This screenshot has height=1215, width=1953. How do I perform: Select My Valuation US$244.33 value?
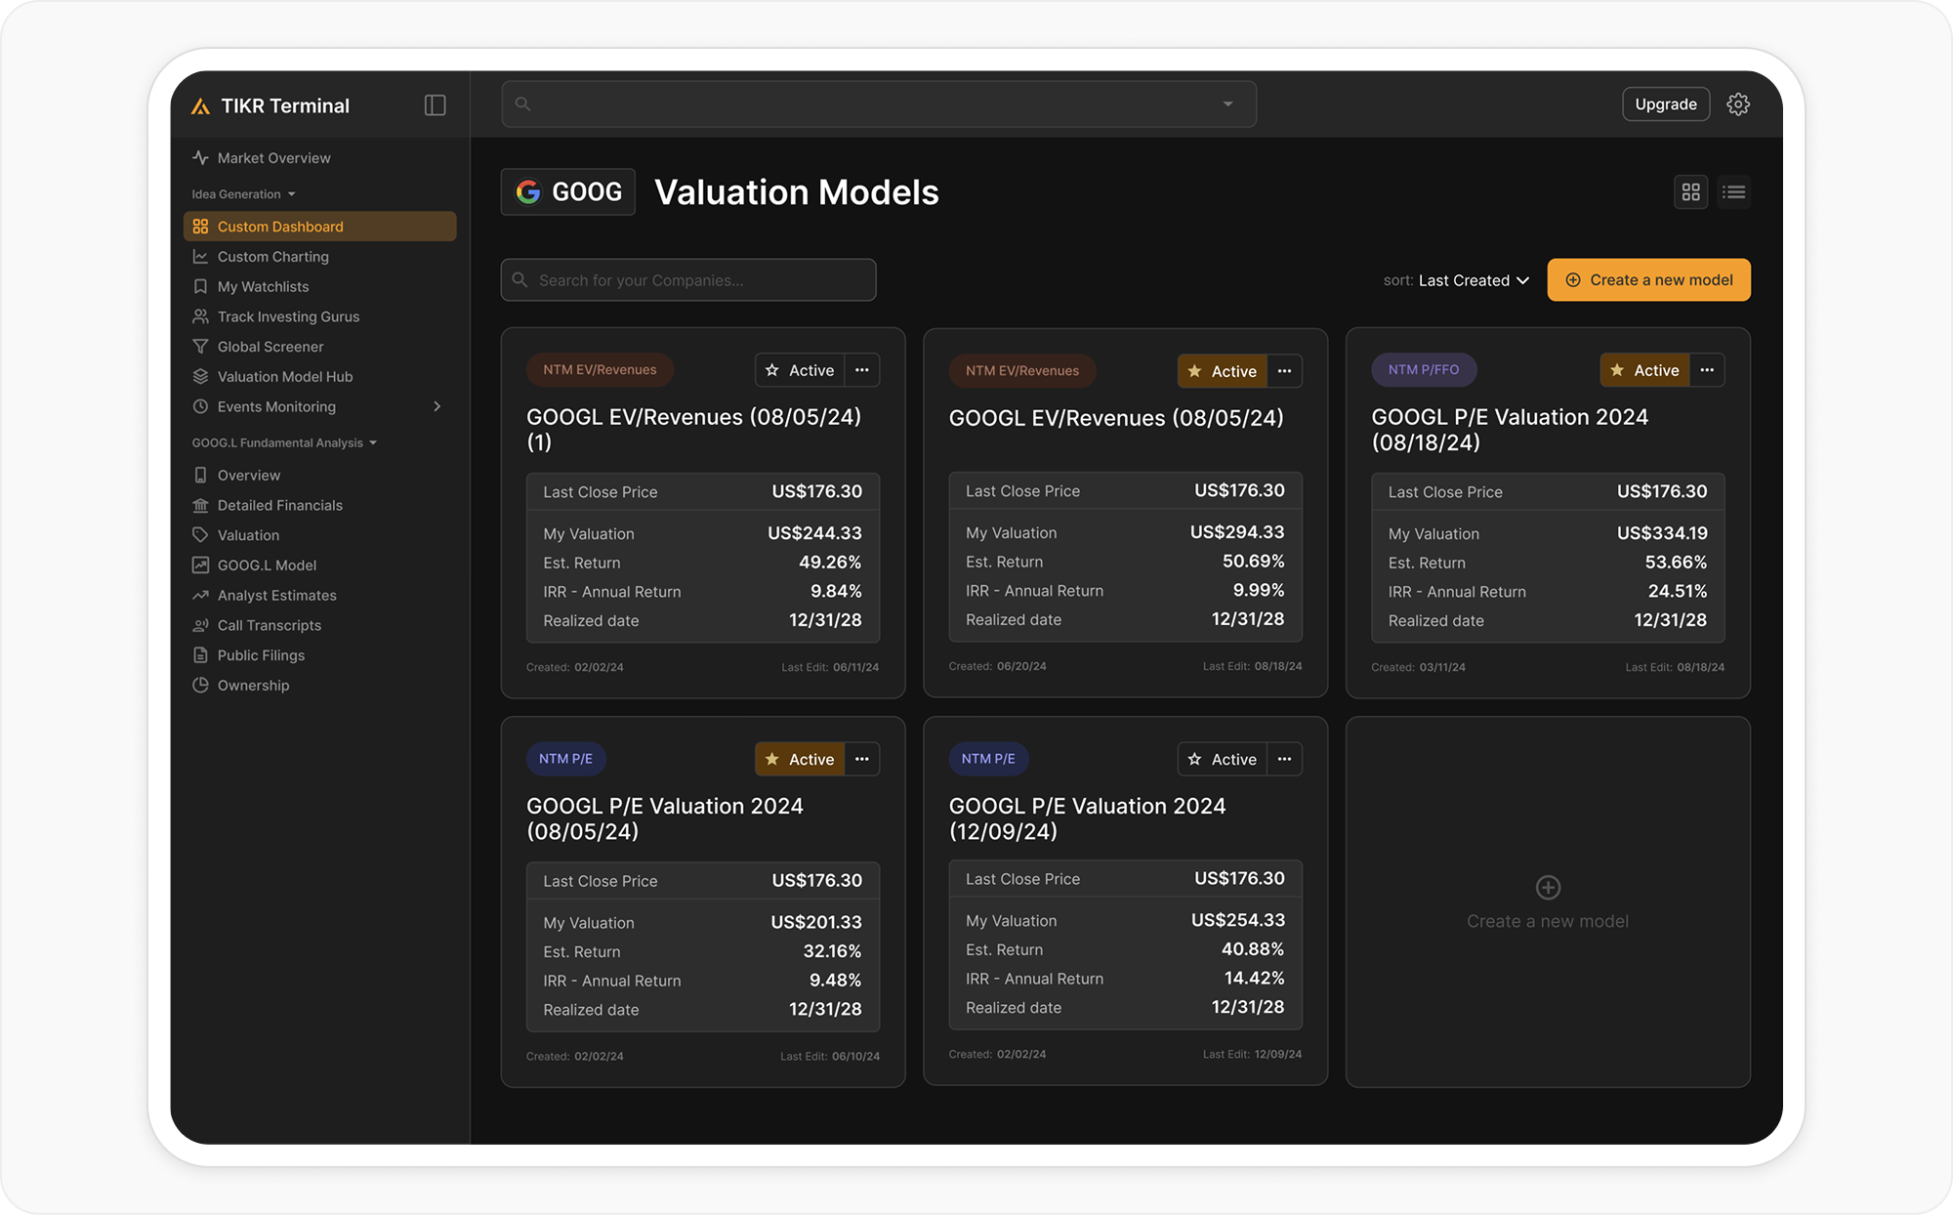pyautogui.click(x=814, y=533)
